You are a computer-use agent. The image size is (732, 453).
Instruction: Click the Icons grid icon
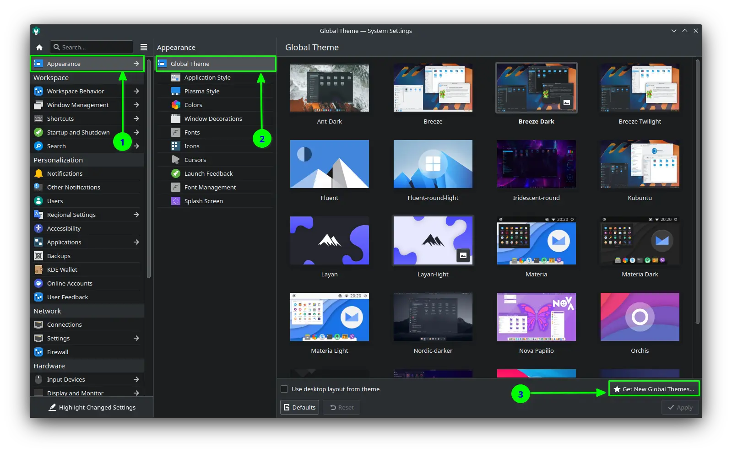coord(176,146)
